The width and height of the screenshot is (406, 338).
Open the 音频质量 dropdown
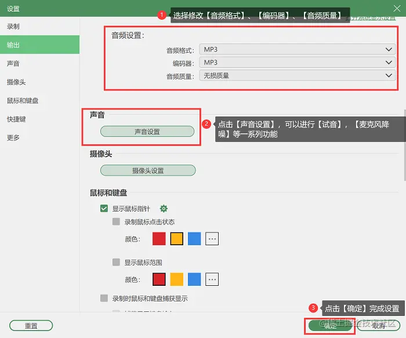(x=297, y=75)
